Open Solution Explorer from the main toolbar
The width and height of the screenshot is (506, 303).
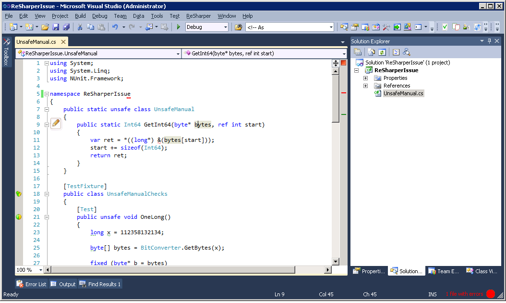(x=344, y=27)
